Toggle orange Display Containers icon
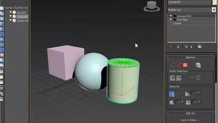Image resolution: width=218 pixels, height=123 pixels. [x=2, y=55]
